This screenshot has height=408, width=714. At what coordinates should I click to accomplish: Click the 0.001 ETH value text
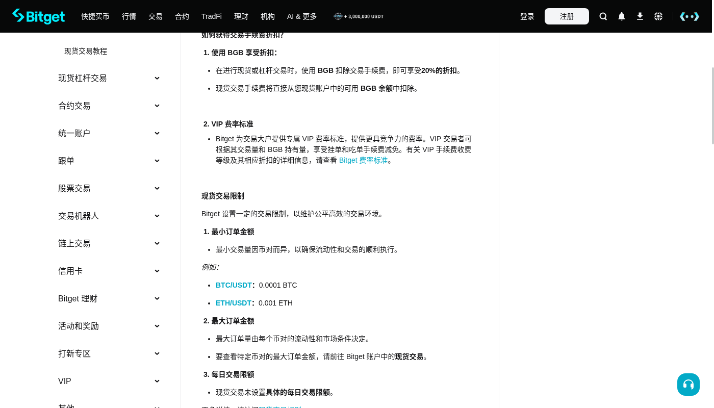(275, 303)
